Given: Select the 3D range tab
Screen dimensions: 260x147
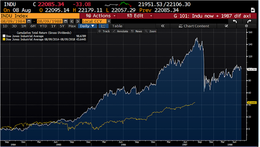Looking at the screenshot, I should [x=14, y=26].
